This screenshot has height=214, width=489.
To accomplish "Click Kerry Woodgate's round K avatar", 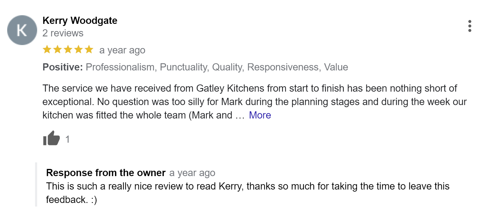I will pos(22,30).
